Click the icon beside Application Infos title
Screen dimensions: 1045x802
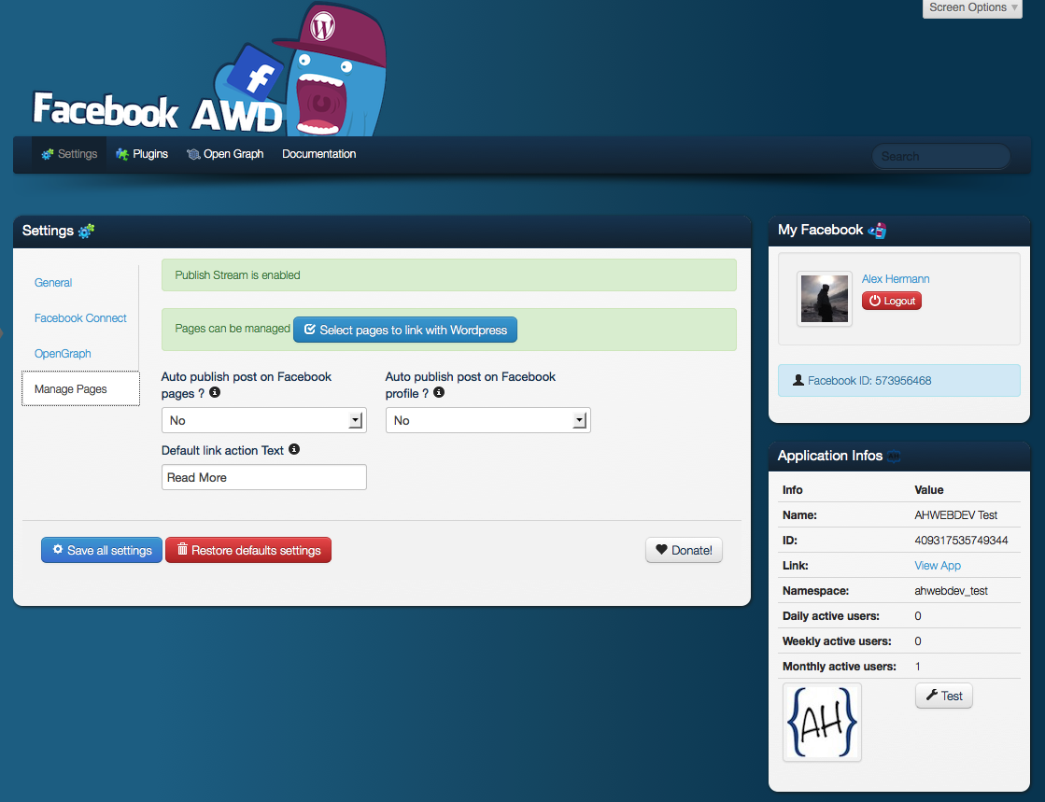pos(894,456)
